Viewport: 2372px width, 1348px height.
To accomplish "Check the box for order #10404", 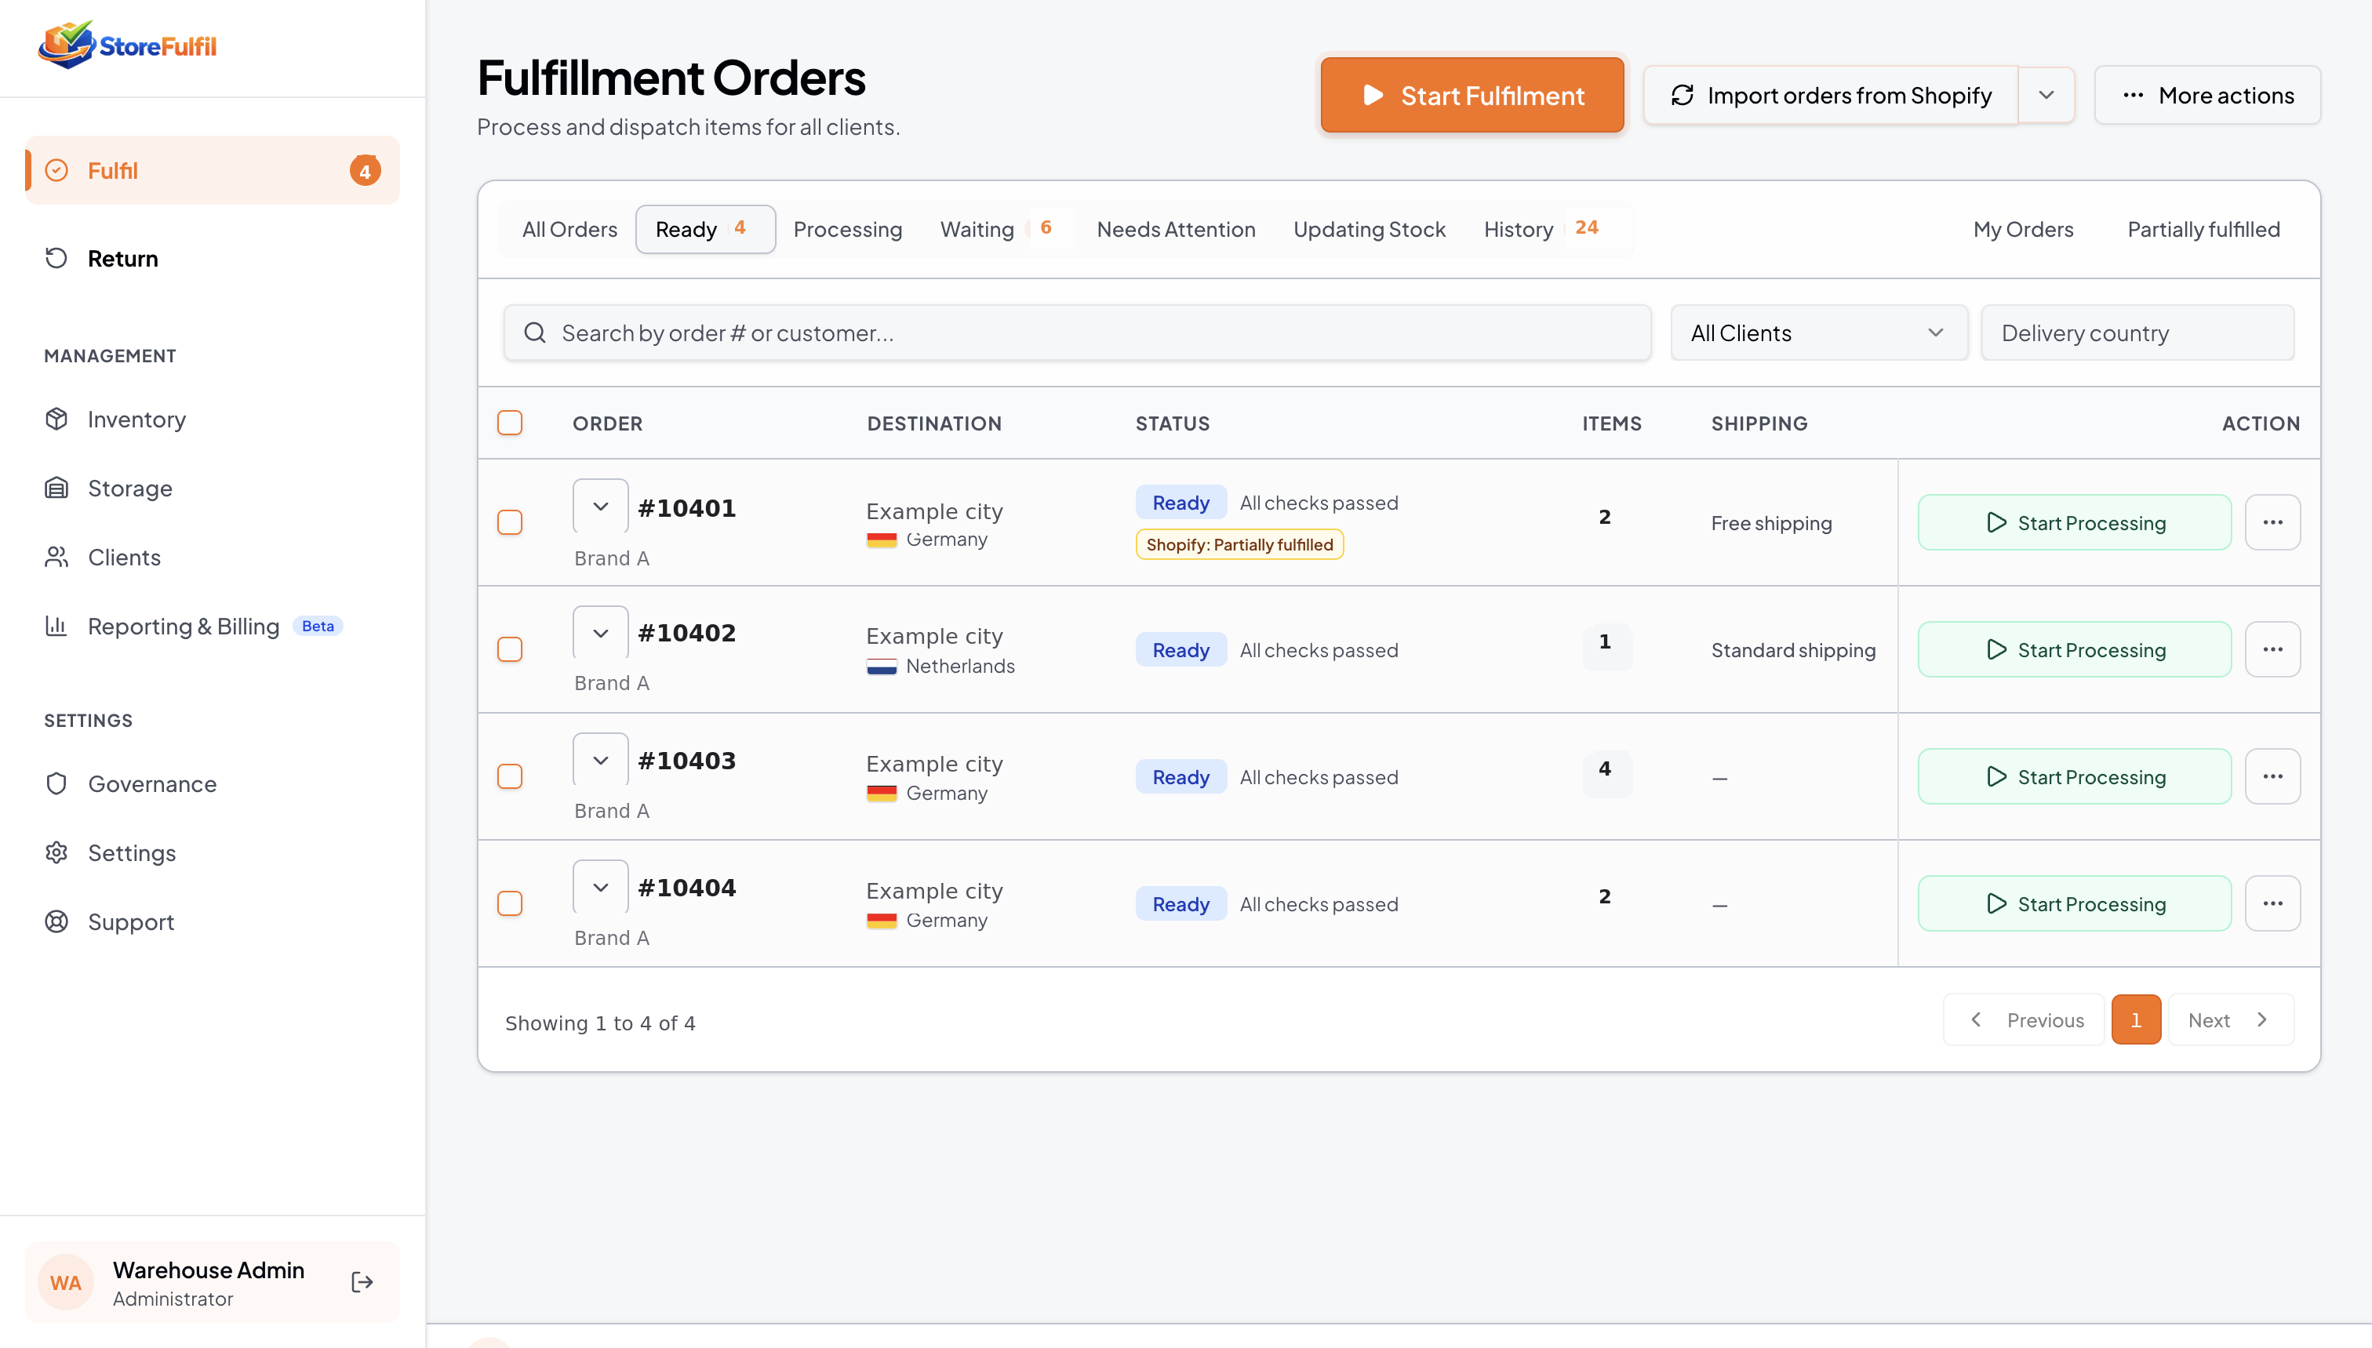I will pos(510,903).
